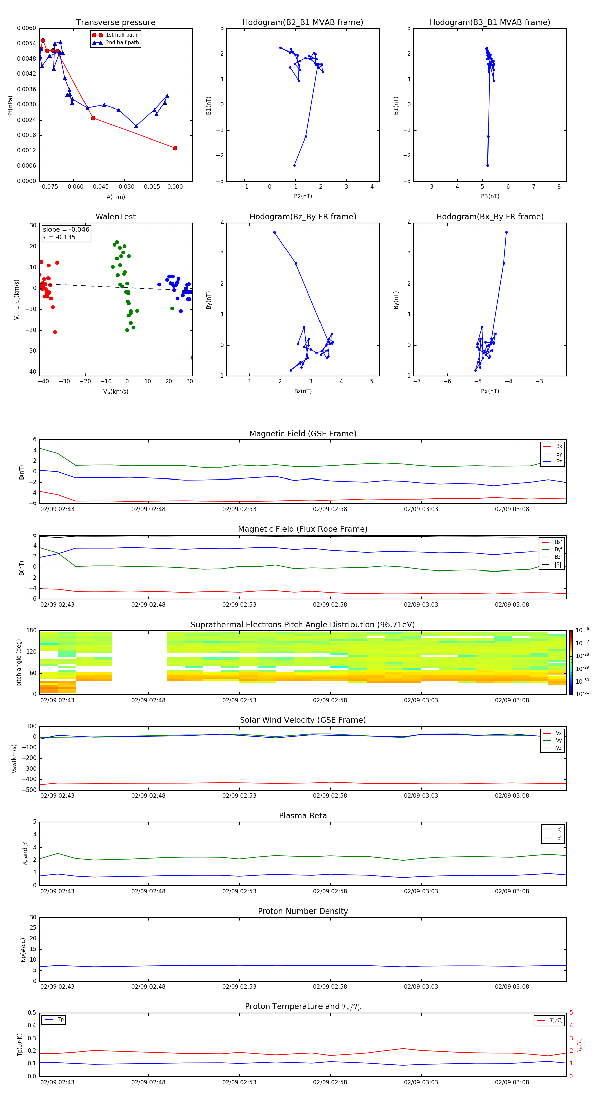Viewport: 606px width, 1112px height.
Task: Click the '1st half path' legend entry
Action: click(x=115, y=35)
